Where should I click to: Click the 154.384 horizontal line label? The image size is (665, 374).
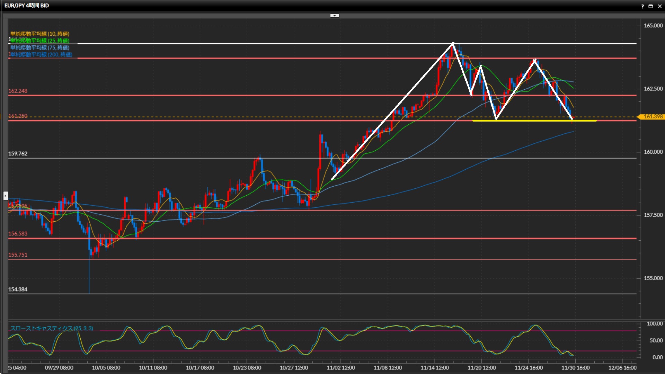tap(18, 290)
